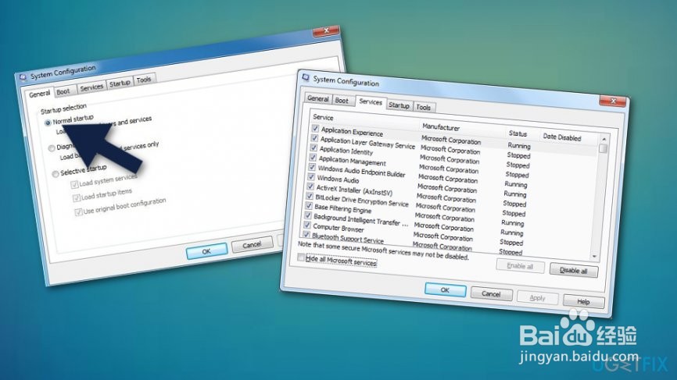
Task: Click System Configuration icon in left window title
Action: [23, 77]
